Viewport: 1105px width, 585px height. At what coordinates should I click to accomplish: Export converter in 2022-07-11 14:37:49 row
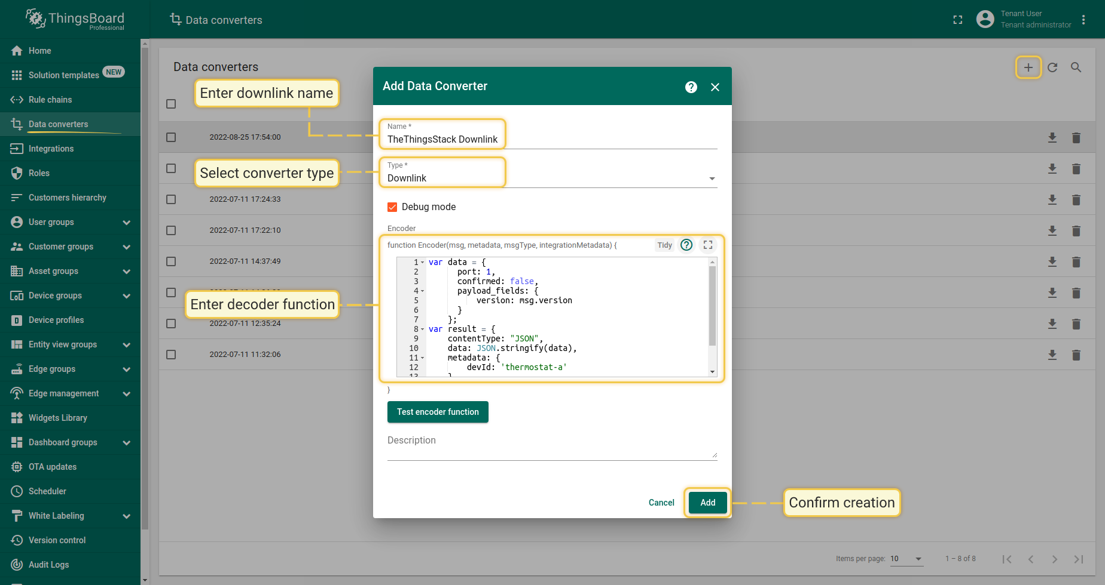1052,262
